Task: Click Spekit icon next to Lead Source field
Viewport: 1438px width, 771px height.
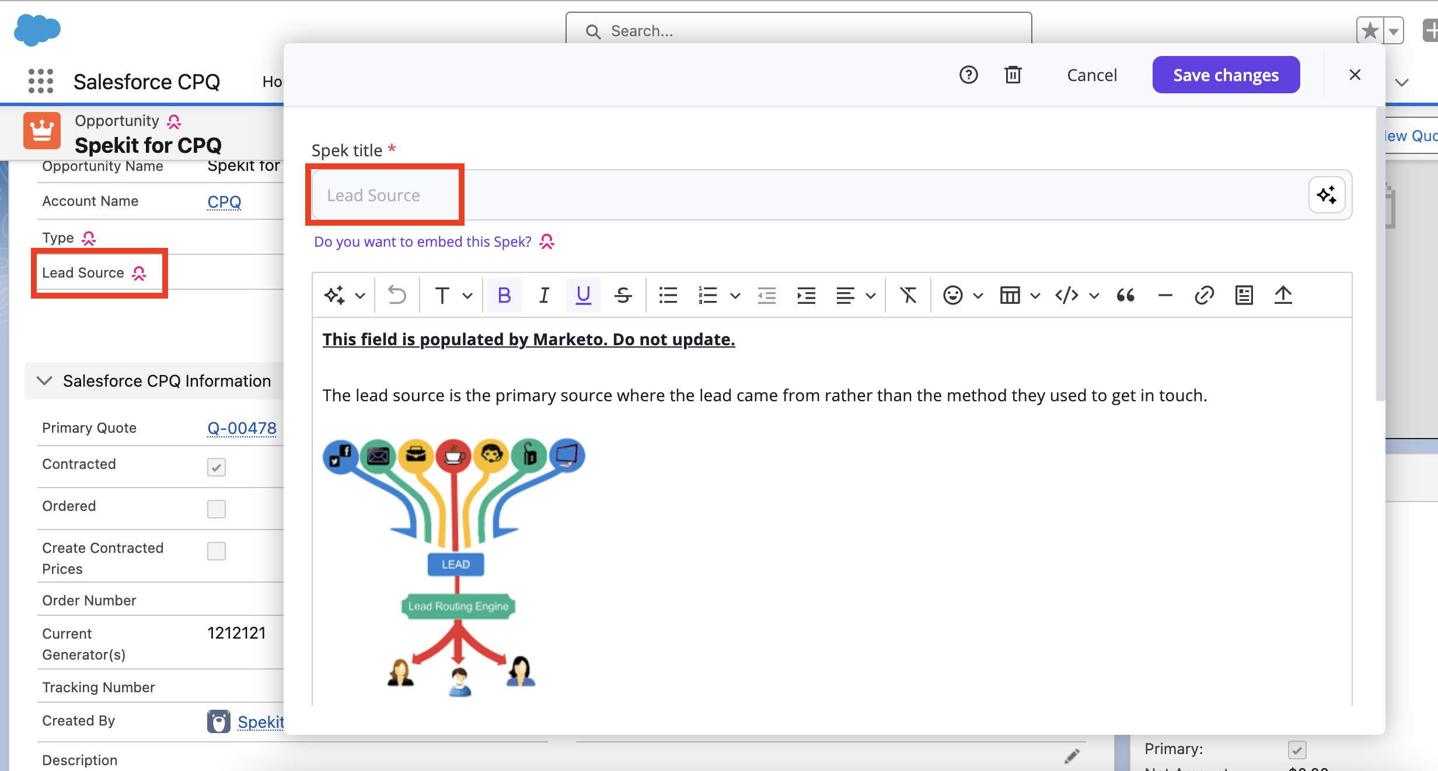Action: pos(139,273)
